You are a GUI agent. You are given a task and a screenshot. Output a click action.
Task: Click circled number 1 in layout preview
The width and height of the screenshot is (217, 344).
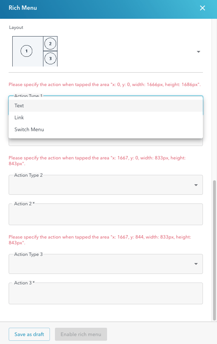click(26, 51)
